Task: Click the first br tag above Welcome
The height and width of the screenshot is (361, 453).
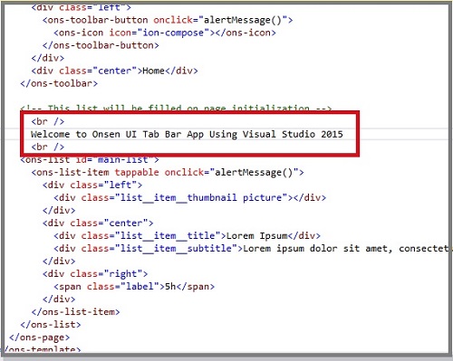Action: (x=48, y=121)
